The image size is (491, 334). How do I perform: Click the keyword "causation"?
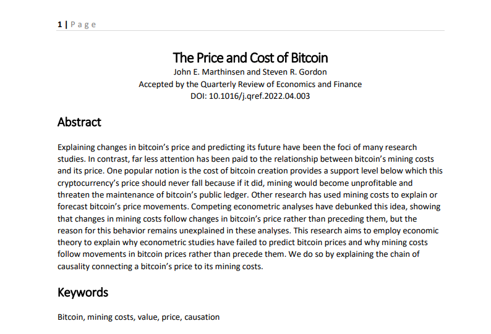[x=202, y=317]
